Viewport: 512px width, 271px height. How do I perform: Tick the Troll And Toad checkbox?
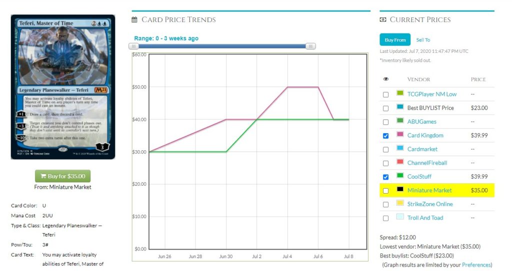coord(385,218)
